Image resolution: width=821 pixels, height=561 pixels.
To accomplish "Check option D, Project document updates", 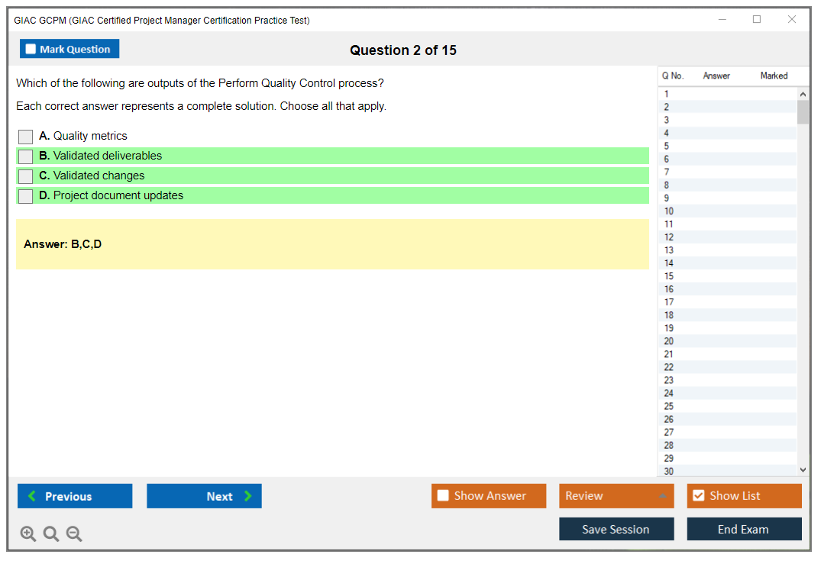I will click(x=25, y=196).
